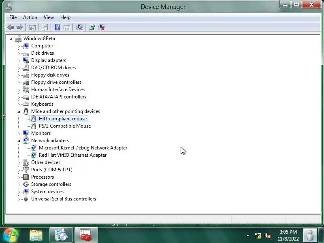Open the Start orb on the taskbar

pos(11,235)
